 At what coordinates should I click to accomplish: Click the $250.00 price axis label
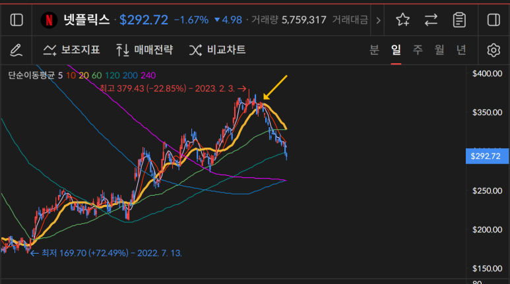click(487, 190)
